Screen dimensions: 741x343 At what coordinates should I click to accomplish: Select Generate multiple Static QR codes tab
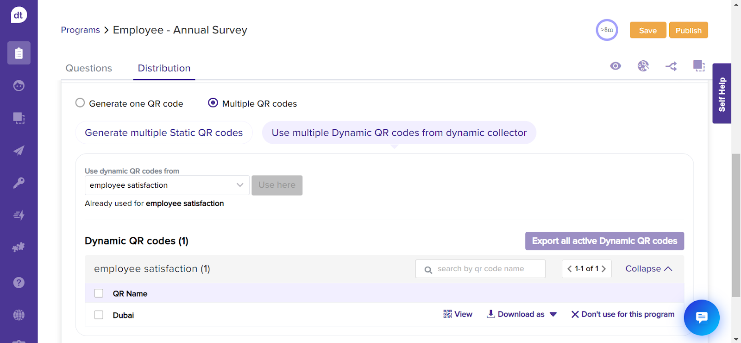point(163,133)
